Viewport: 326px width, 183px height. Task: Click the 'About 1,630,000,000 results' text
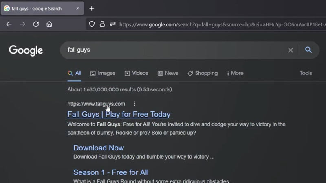(119, 89)
